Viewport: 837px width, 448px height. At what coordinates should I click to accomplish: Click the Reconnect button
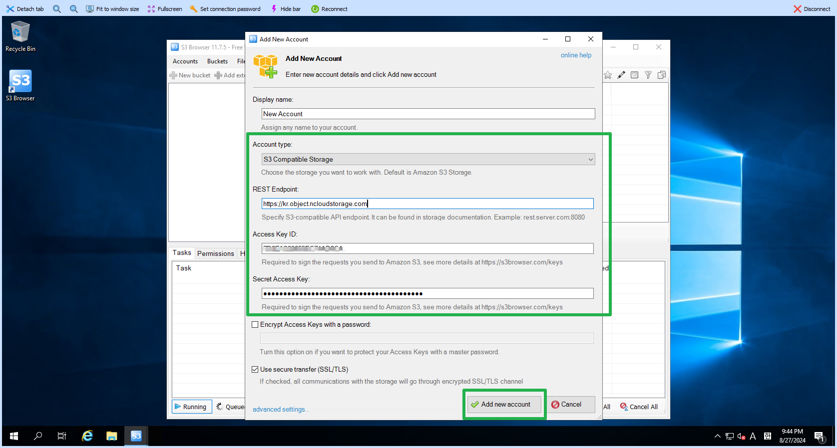point(330,9)
